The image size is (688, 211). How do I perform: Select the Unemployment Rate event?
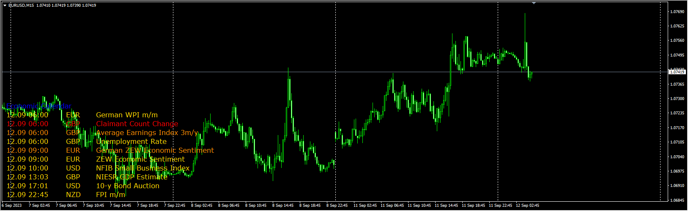pyautogui.click(x=132, y=141)
